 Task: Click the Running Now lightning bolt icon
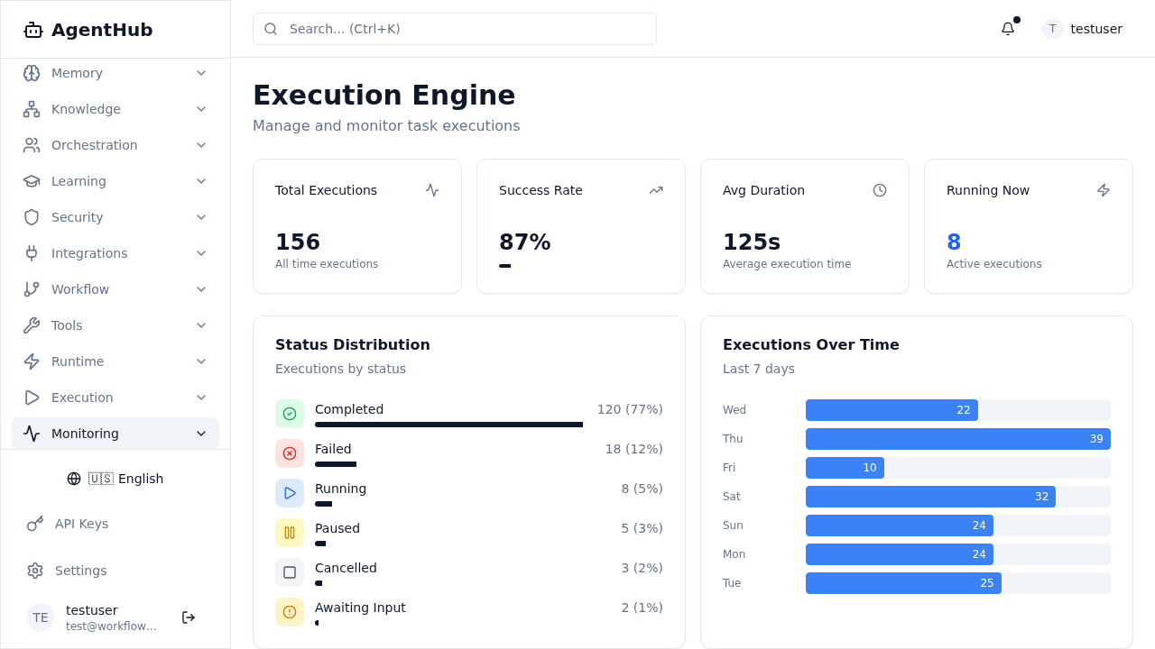click(x=1103, y=190)
